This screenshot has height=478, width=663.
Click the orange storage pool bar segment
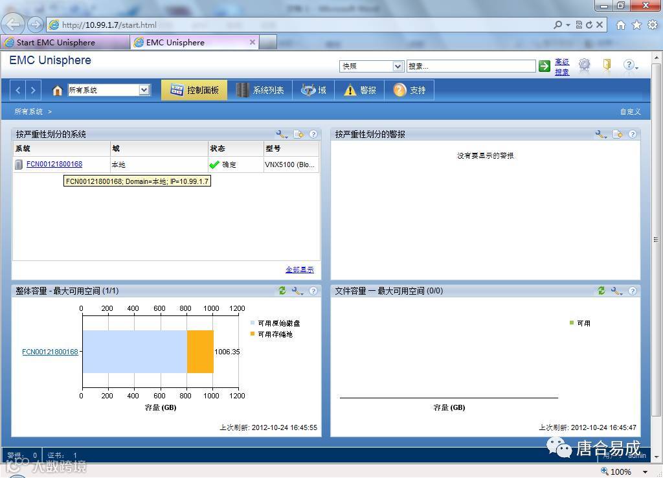click(200, 352)
